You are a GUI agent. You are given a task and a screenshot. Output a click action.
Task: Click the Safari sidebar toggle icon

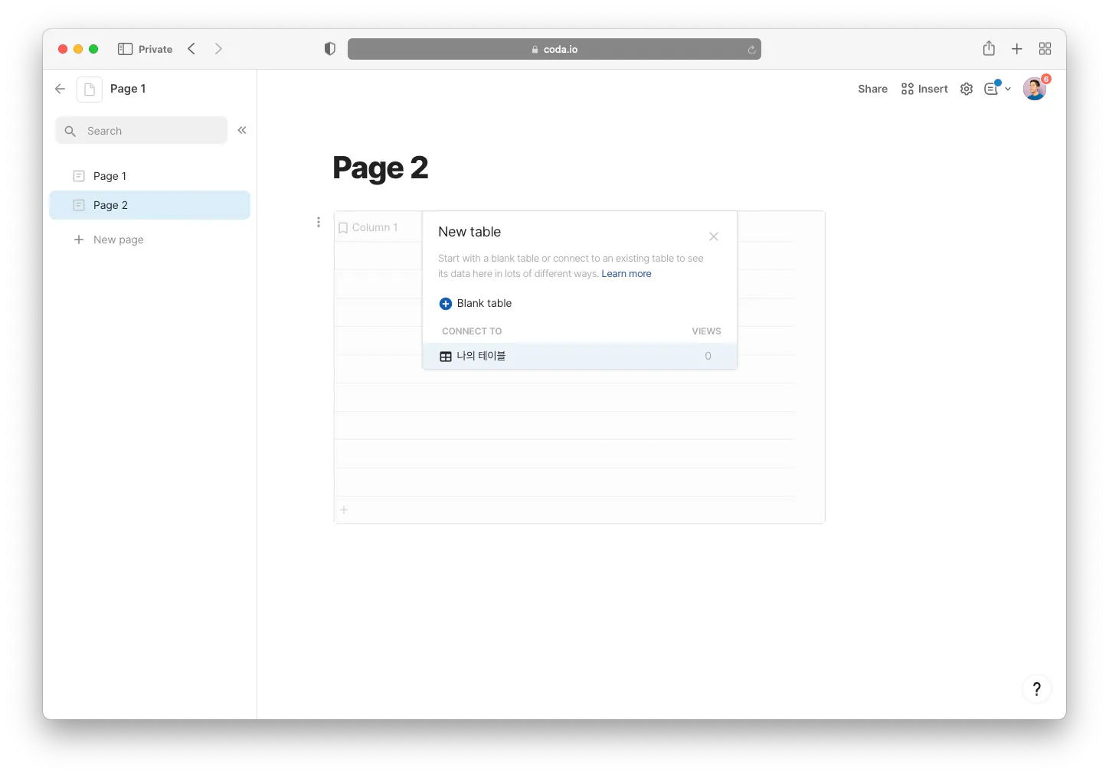[125, 49]
